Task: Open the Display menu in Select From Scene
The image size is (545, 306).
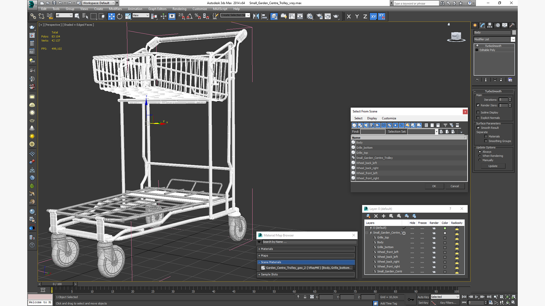Action: (372, 118)
